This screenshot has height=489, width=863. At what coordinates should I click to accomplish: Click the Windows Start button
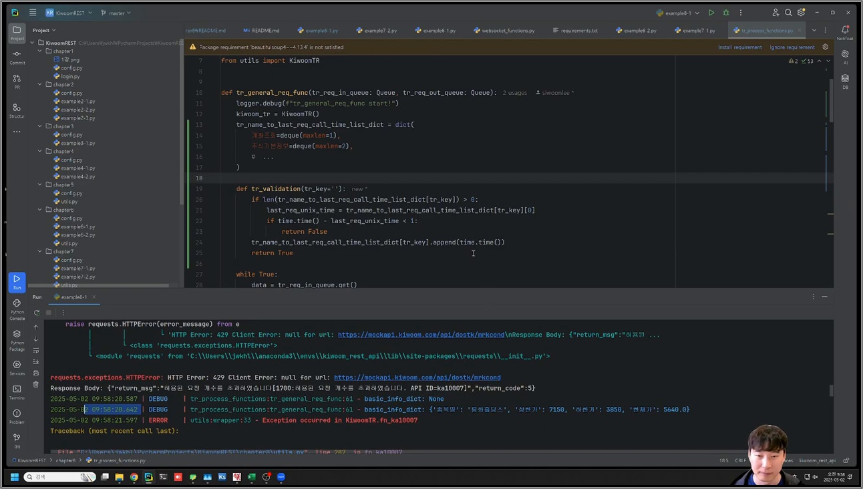(x=14, y=477)
